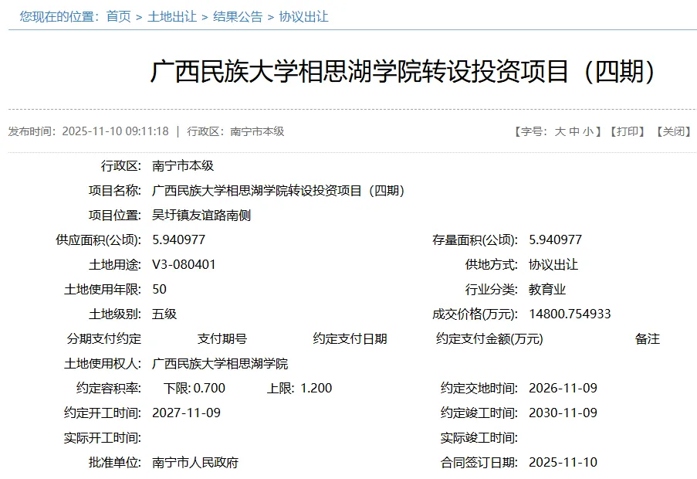697x479 pixels.
Task: Click the 分期支付约定 label
Action: click(x=104, y=339)
